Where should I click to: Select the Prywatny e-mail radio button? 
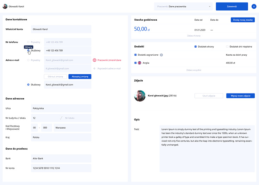29,60
